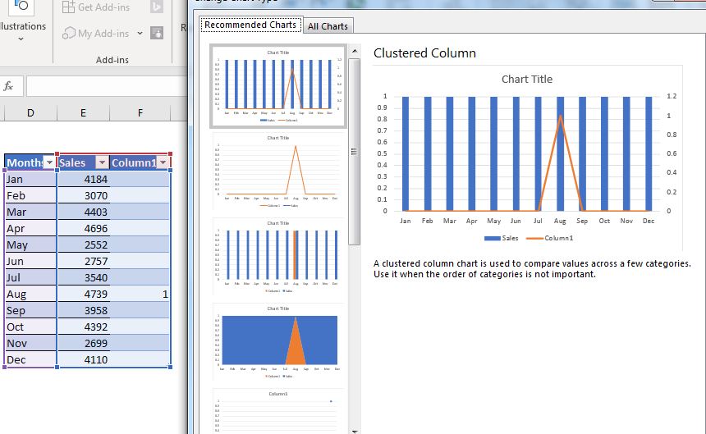Open My Add-ins button

click(96, 34)
